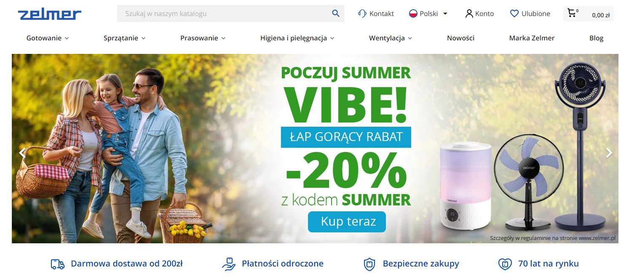The height and width of the screenshot is (277, 629).
Task: Click the Płatności odroczone hand icon
Action: [228, 264]
